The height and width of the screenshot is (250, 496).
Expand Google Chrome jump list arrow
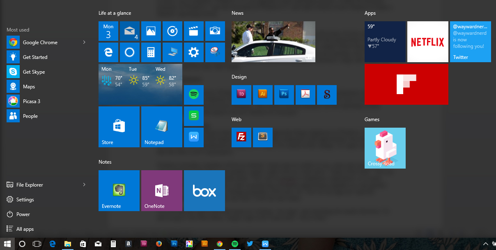[x=84, y=43]
